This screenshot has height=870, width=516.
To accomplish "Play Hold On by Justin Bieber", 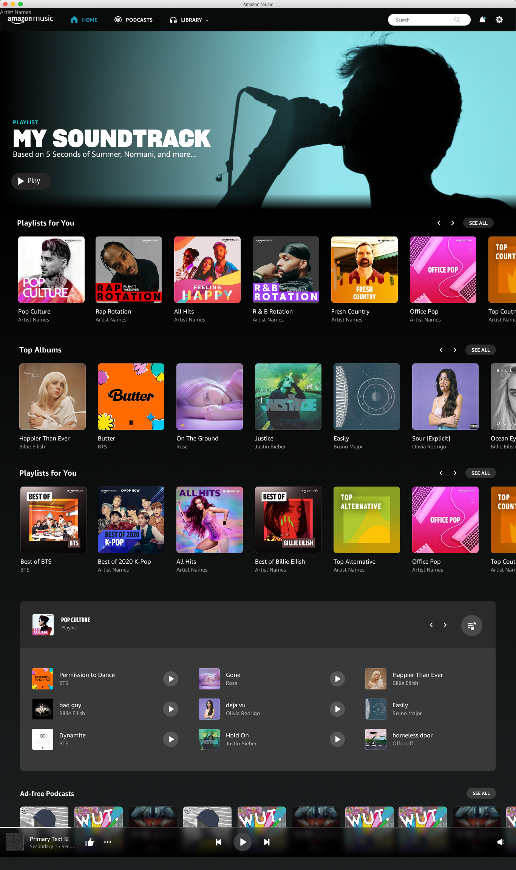I will [337, 739].
